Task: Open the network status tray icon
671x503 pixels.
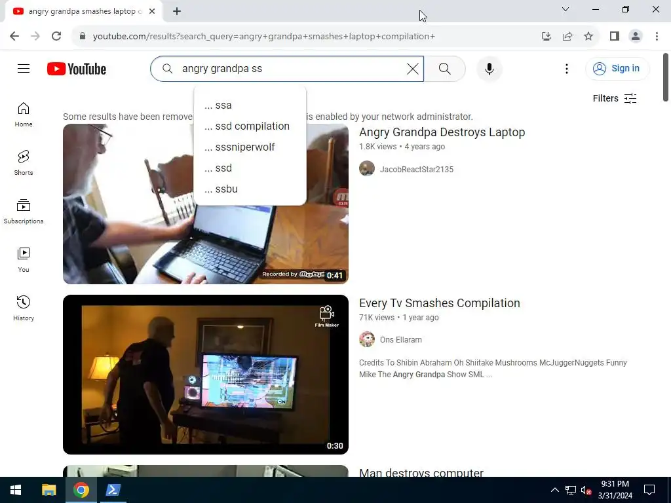Action: [x=571, y=490]
